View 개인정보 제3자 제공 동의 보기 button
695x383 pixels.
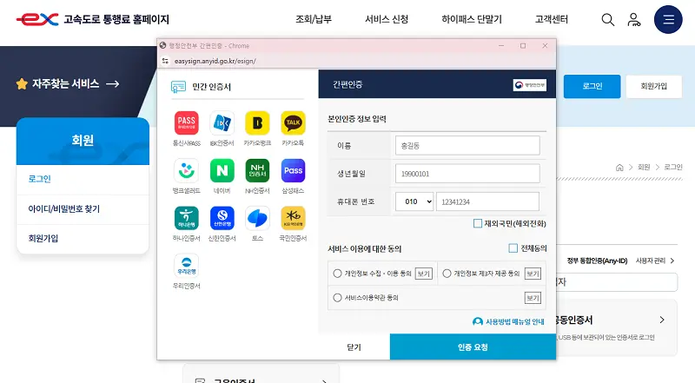click(x=533, y=274)
